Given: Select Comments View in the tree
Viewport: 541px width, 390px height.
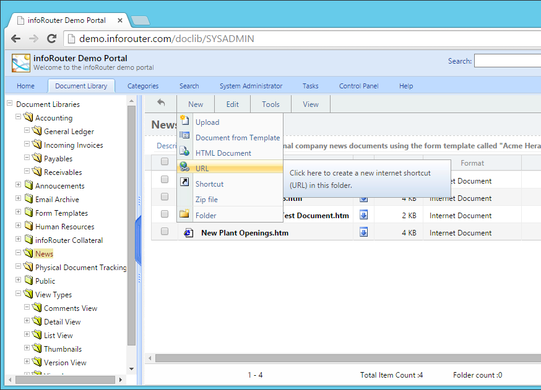Looking at the screenshot, I should pos(71,308).
